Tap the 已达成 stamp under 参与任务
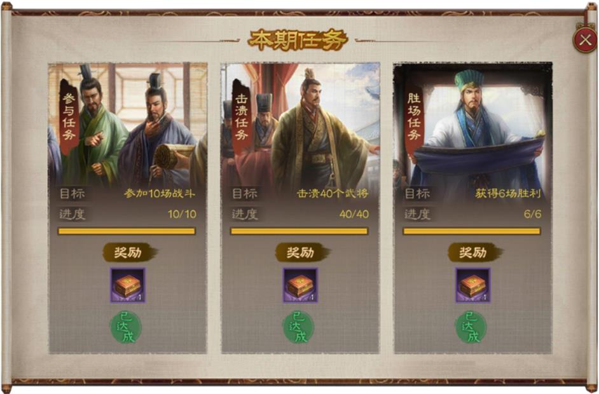 pos(126,327)
